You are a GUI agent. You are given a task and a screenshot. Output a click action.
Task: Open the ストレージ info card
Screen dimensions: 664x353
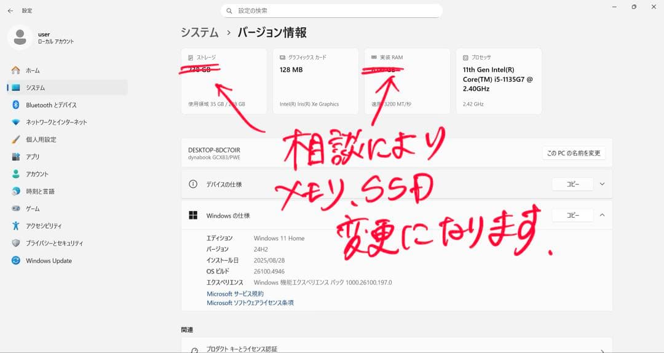point(224,81)
